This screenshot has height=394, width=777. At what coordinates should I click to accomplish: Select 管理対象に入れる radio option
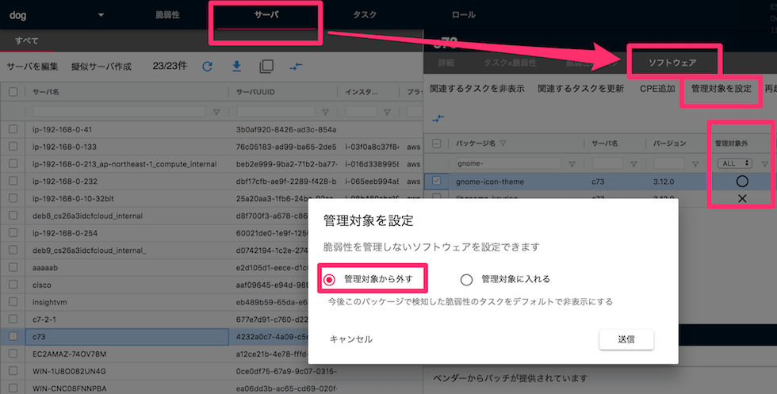click(x=466, y=280)
